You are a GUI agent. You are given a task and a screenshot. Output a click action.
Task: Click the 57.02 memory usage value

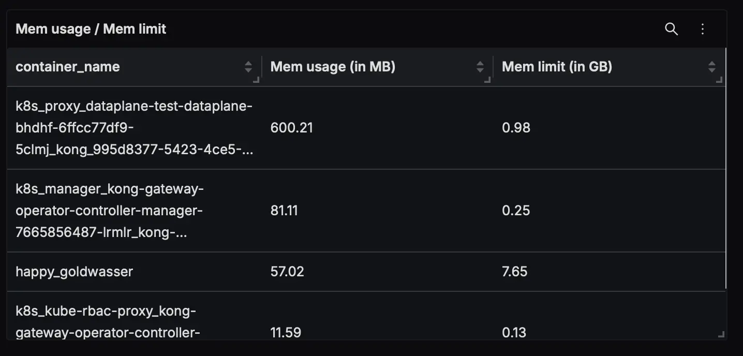(287, 272)
